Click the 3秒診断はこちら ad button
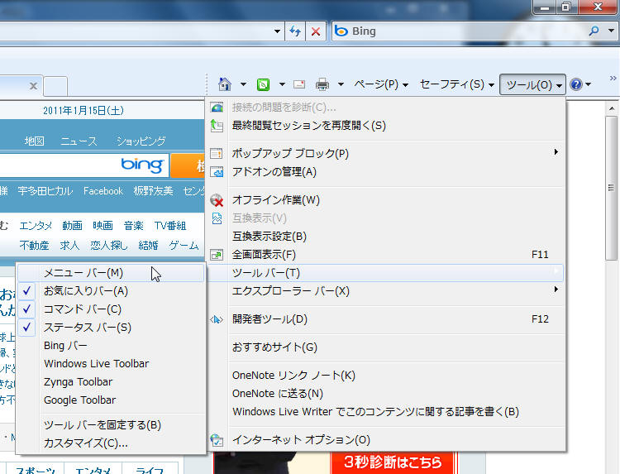This screenshot has height=474, width=620. [x=393, y=462]
